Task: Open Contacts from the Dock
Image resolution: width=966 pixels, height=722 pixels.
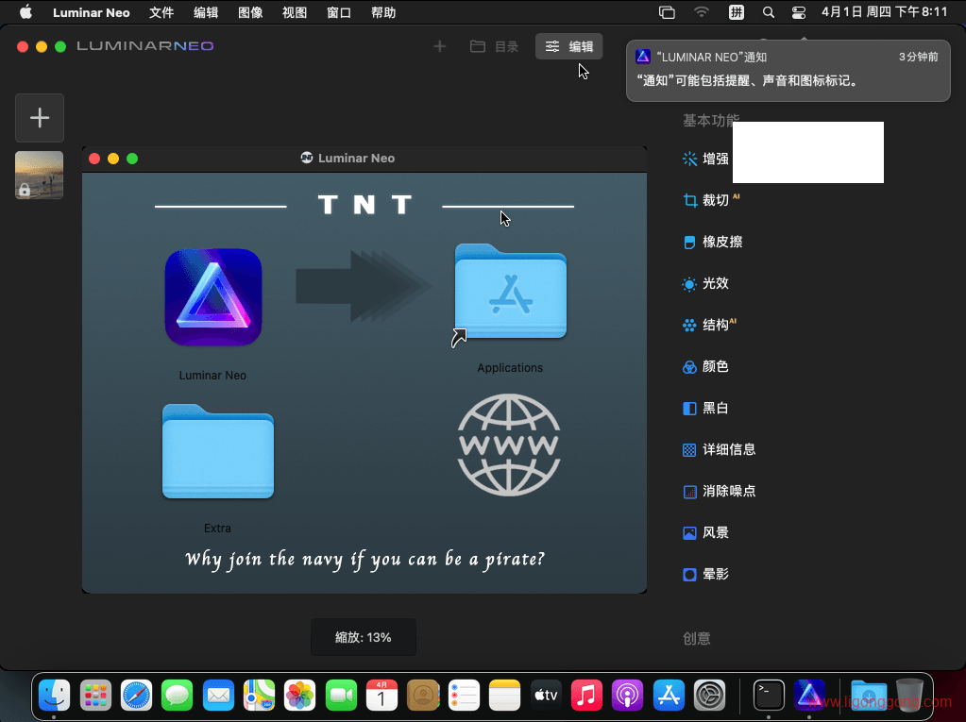Action: (x=423, y=696)
